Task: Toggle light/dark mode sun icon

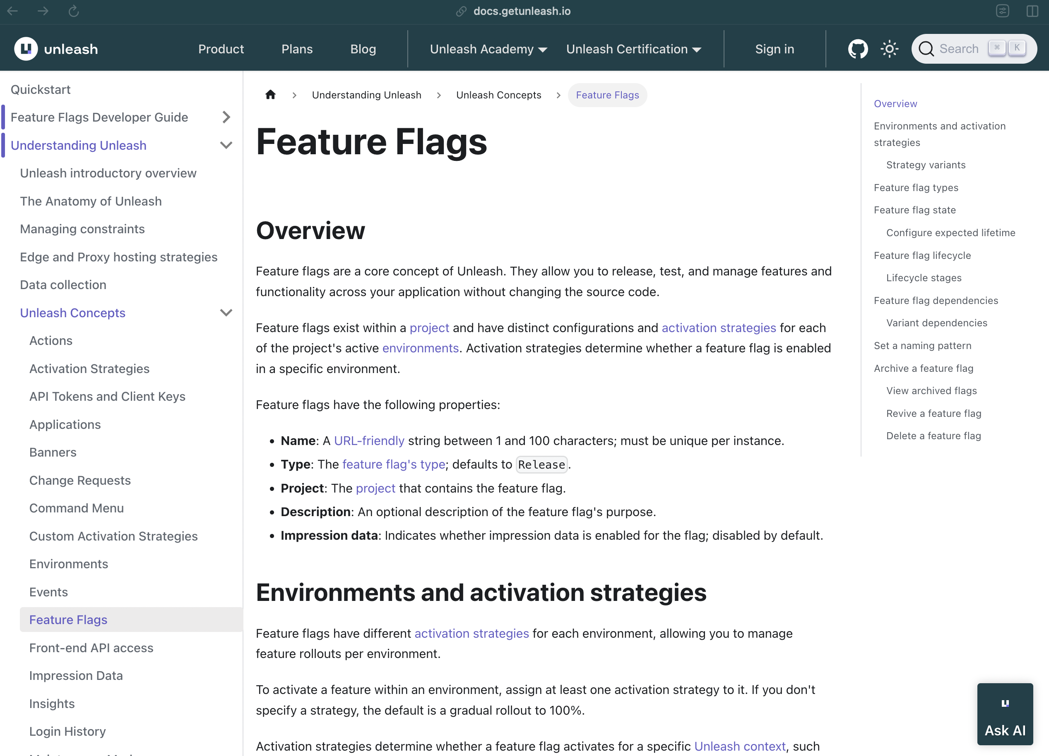Action: [x=889, y=49]
